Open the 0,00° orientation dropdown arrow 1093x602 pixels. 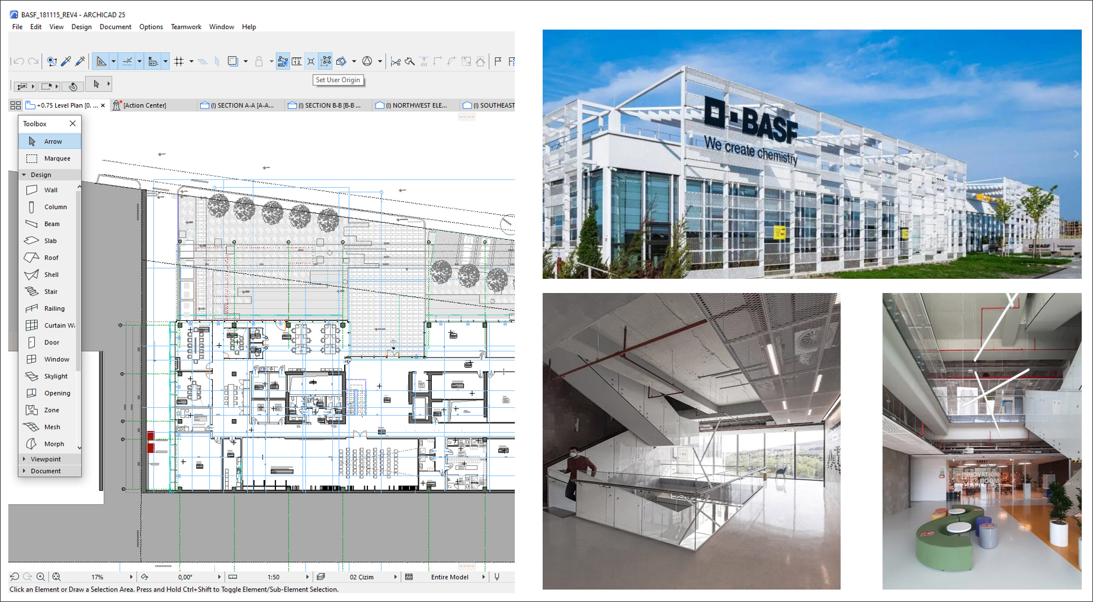219,577
